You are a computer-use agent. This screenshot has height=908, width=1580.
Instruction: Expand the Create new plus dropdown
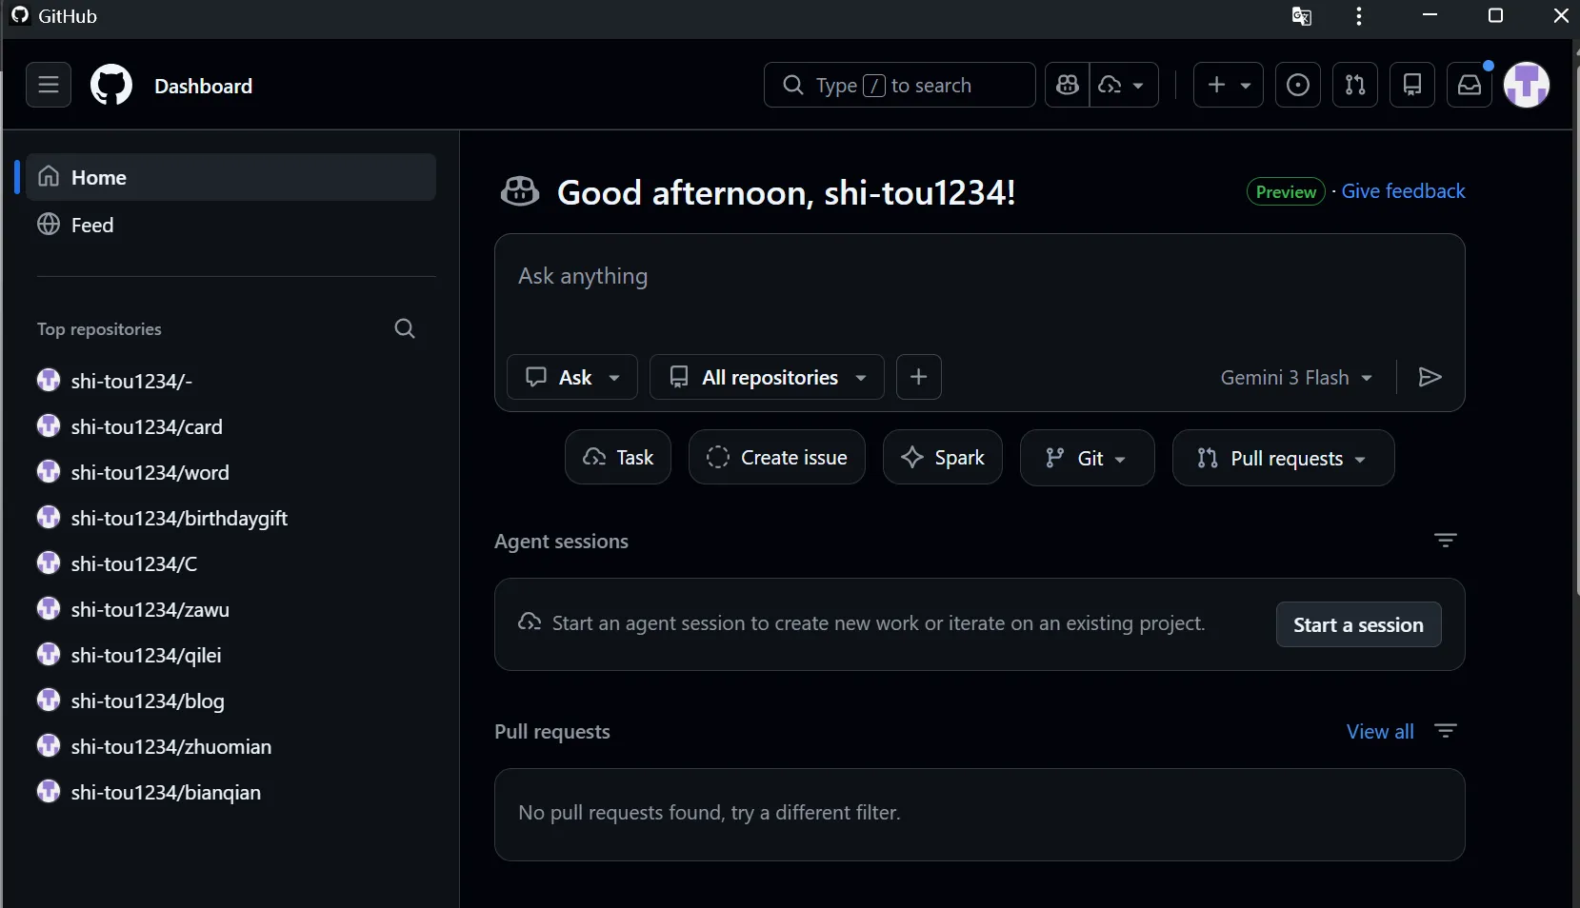[1228, 86]
